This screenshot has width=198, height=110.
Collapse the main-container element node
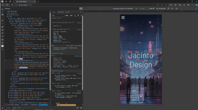[10, 22]
